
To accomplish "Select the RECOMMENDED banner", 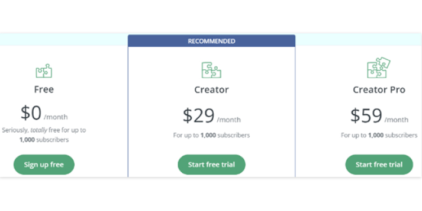I will (x=212, y=41).
